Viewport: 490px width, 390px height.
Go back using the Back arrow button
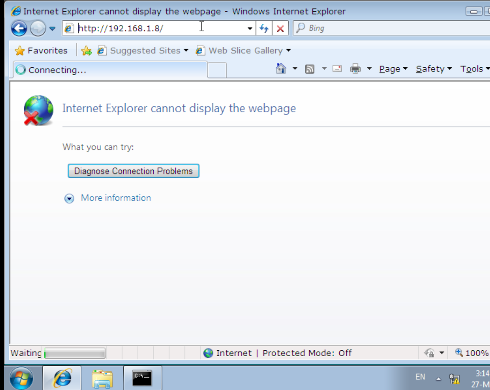coord(19,28)
